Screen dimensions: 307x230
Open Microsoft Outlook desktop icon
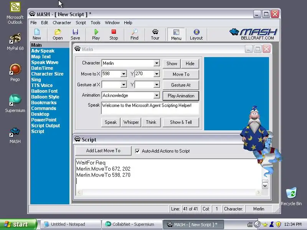coord(15,13)
